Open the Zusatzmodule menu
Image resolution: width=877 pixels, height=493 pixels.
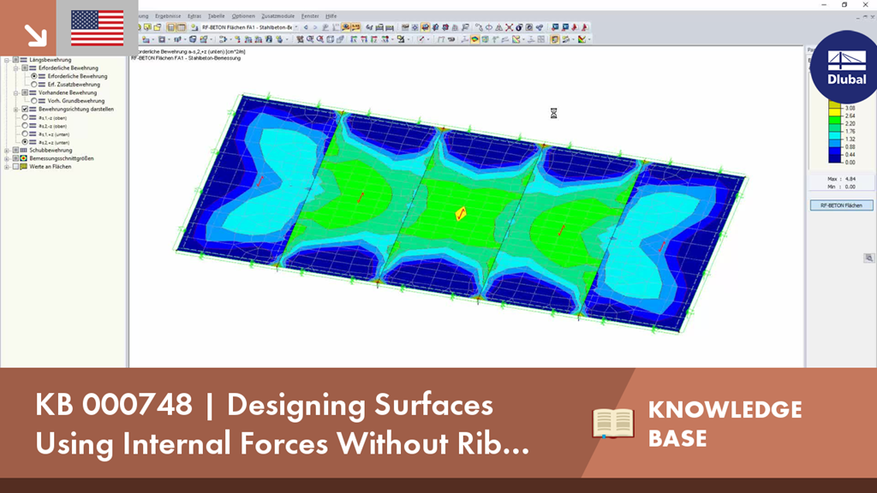278,16
